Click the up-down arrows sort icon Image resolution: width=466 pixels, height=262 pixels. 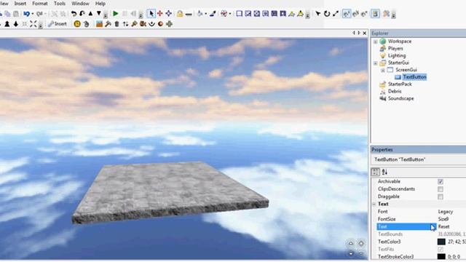click(x=125, y=24)
